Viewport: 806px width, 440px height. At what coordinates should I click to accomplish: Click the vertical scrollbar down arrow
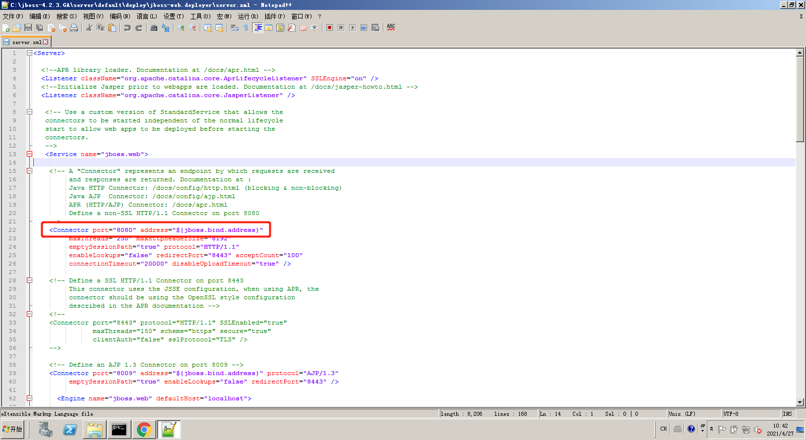[x=800, y=402]
